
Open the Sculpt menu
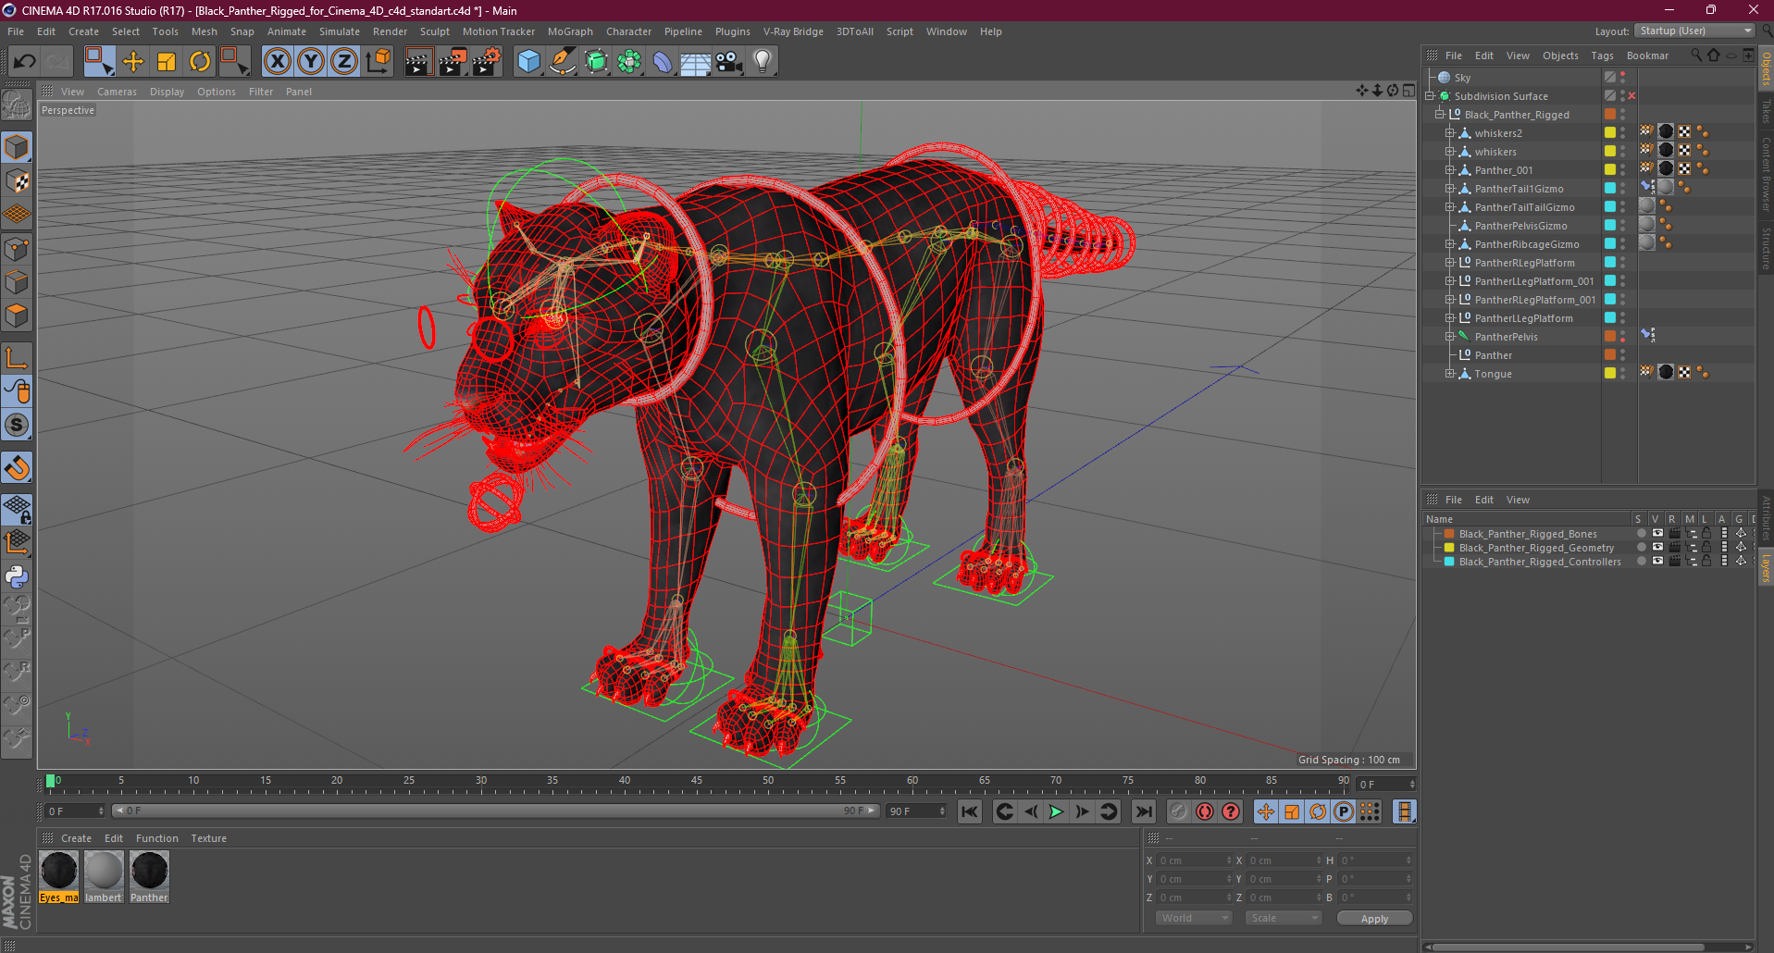coord(434,31)
